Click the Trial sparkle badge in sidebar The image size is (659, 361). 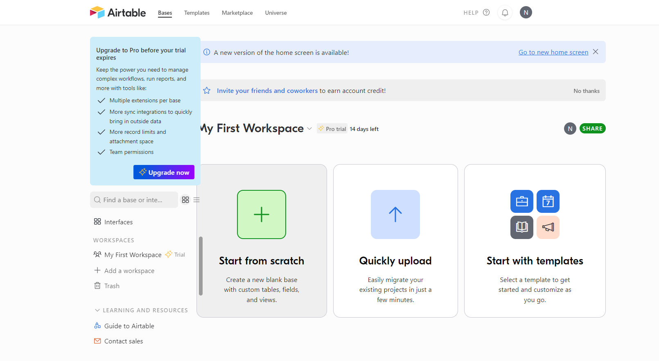coord(175,255)
